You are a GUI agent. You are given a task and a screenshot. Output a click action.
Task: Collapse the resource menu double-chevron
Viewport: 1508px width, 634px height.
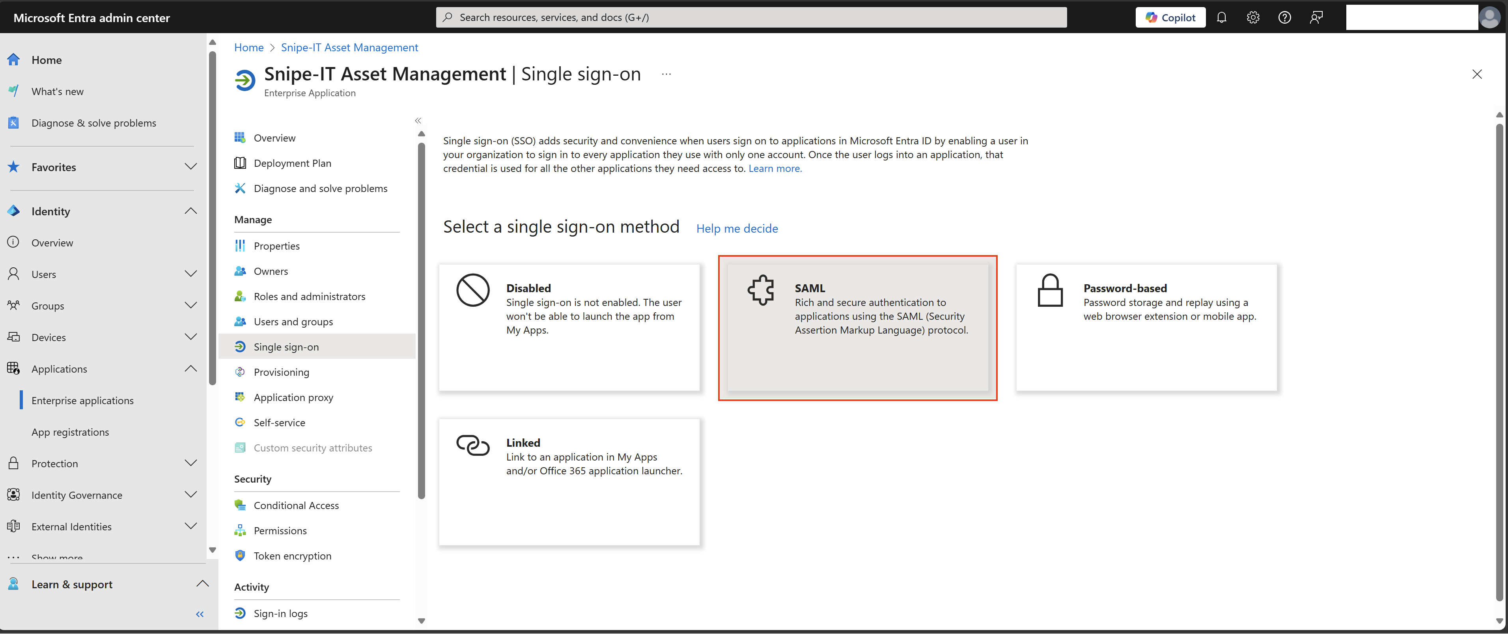pyautogui.click(x=418, y=121)
